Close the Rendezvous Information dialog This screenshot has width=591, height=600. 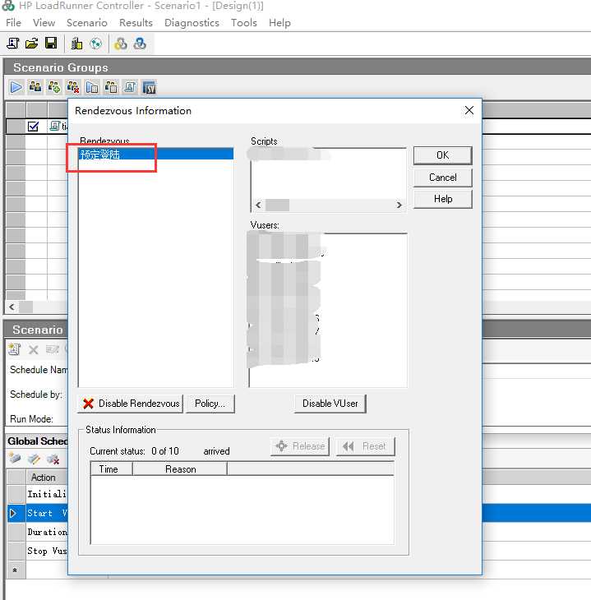click(x=469, y=111)
